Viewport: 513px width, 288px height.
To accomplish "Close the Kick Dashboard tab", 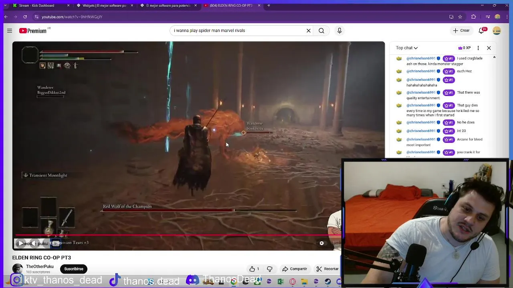I will coord(68,6).
